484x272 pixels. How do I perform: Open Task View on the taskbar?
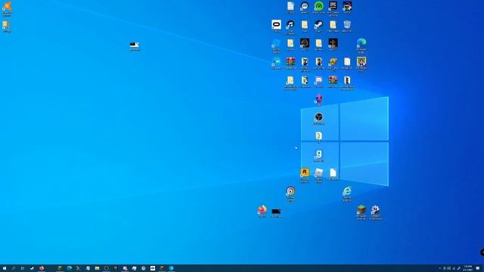[x=23, y=268]
